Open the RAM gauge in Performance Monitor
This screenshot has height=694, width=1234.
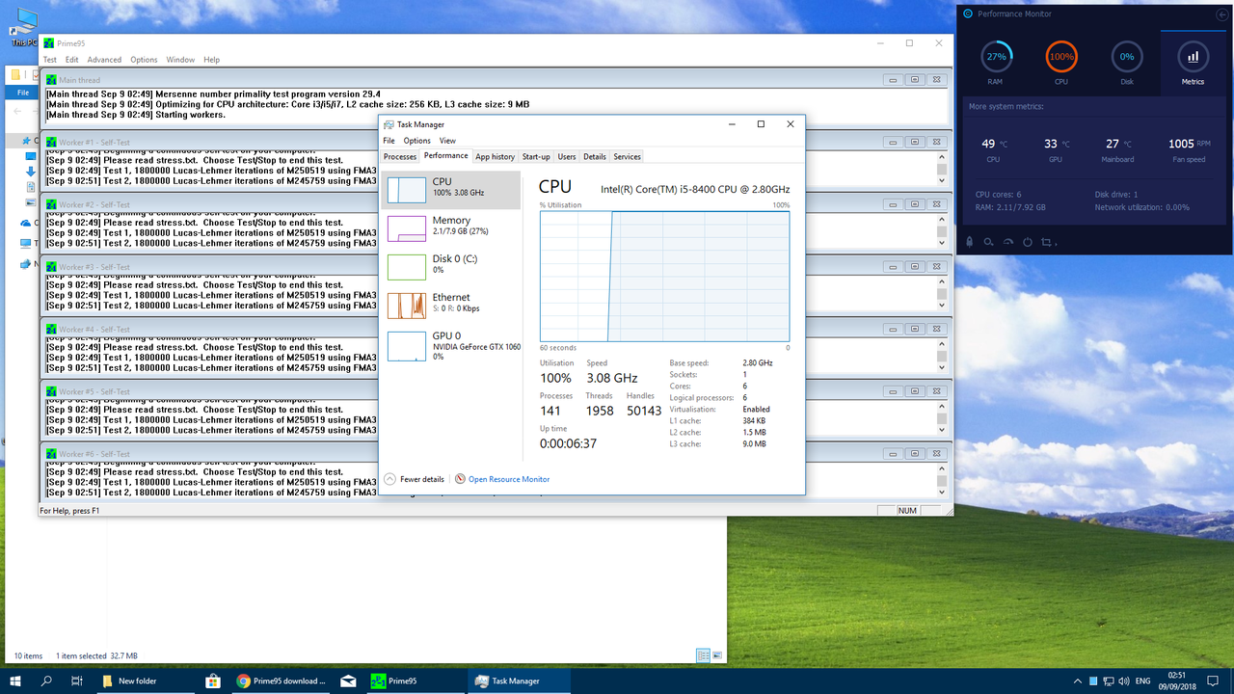pos(996,57)
